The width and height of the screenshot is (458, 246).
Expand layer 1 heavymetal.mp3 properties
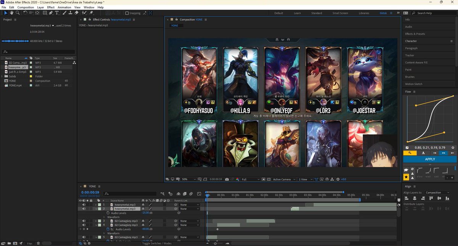(96, 205)
